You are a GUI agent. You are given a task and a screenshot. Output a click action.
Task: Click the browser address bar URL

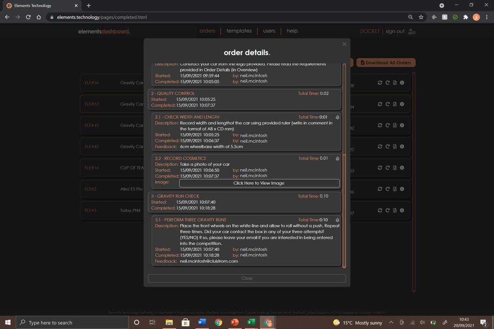coord(102,17)
